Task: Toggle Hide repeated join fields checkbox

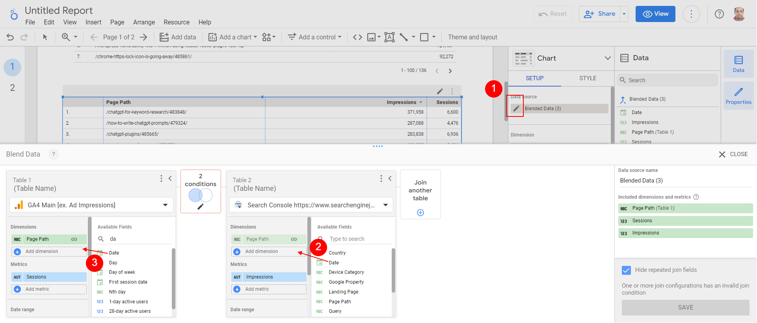Action: point(626,270)
